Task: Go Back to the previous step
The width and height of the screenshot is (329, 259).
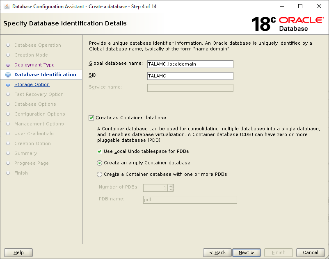Action: point(217,252)
